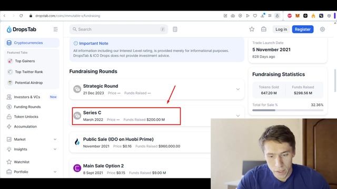Open the MetaMask fox extension
Screen dimensions: 337x189
[298, 16]
